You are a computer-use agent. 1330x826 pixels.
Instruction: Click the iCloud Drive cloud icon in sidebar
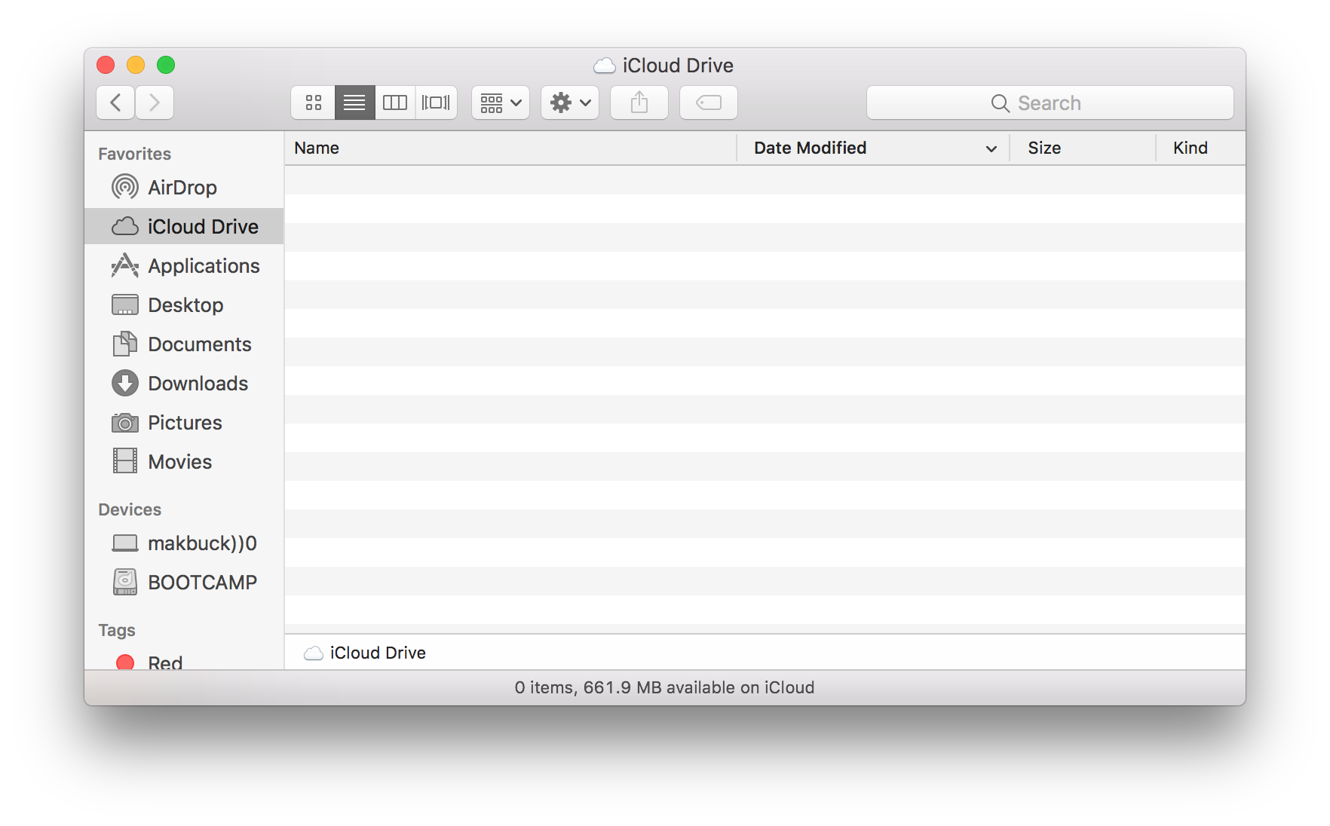pos(125,227)
